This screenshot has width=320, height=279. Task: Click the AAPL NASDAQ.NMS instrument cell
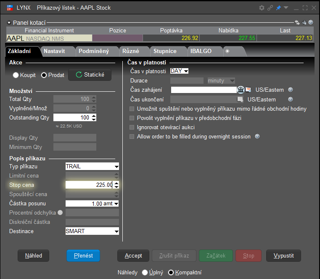(x=49, y=38)
